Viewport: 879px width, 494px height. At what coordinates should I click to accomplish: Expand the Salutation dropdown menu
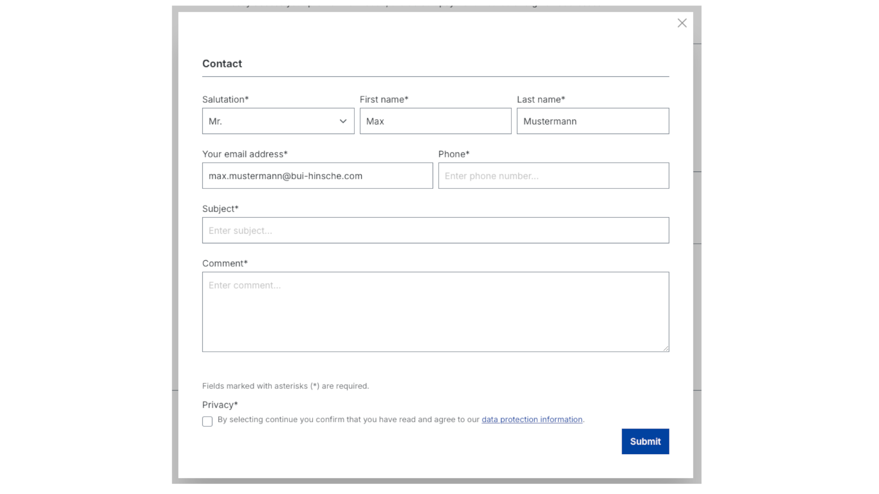tap(279, 121)
